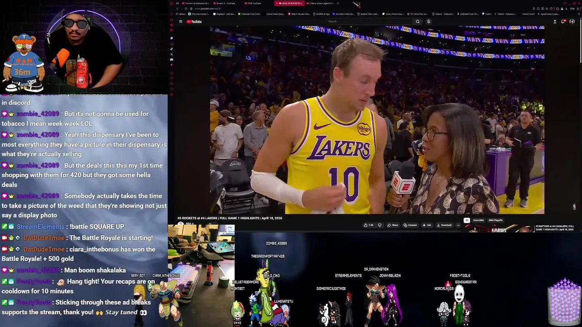Reload page with the browser refresh icon
The height and width of the screenshot is (327, 582).
pos(186,9)
